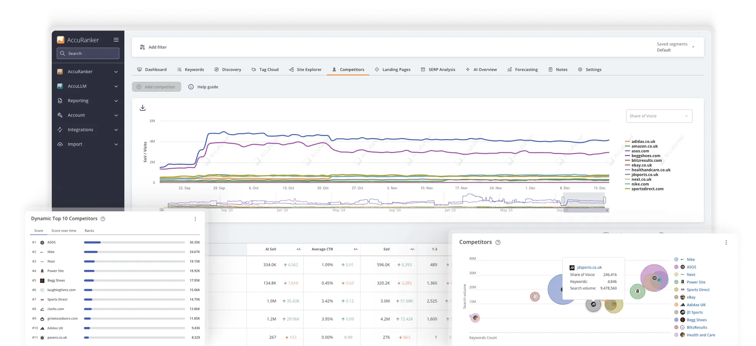Open the Share of Voice dropdown

(x=659, y=116)
